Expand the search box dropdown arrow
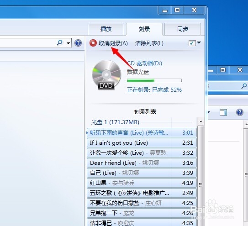 68,43
